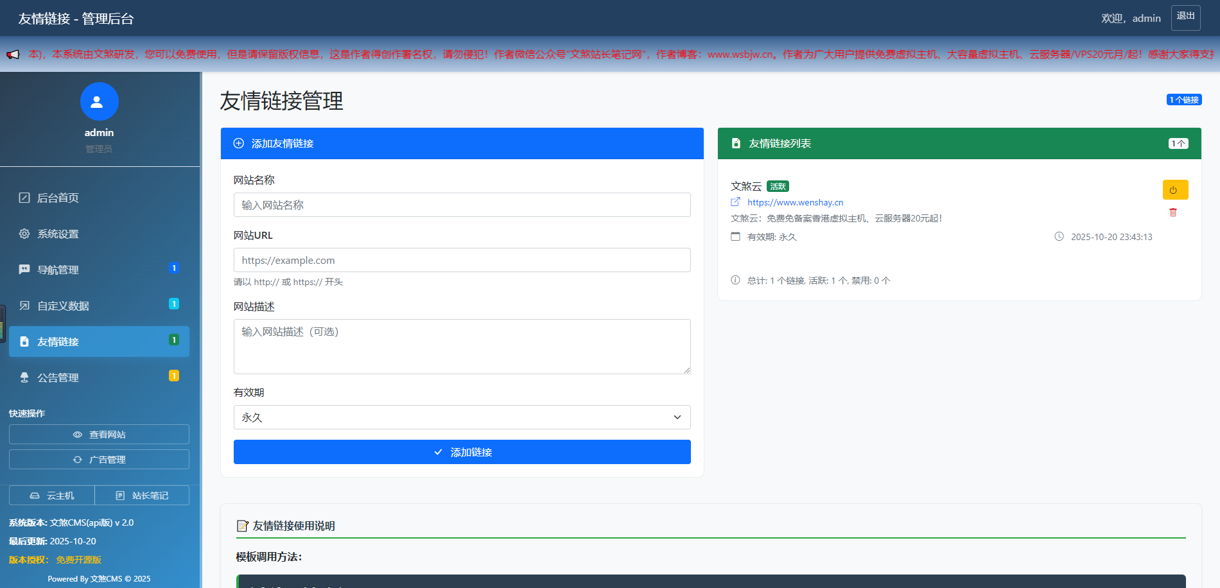Click the external link icon beside wenshay URL
Image resolution: width=1220 pixels, height=588 pixels.
(735, 202)
